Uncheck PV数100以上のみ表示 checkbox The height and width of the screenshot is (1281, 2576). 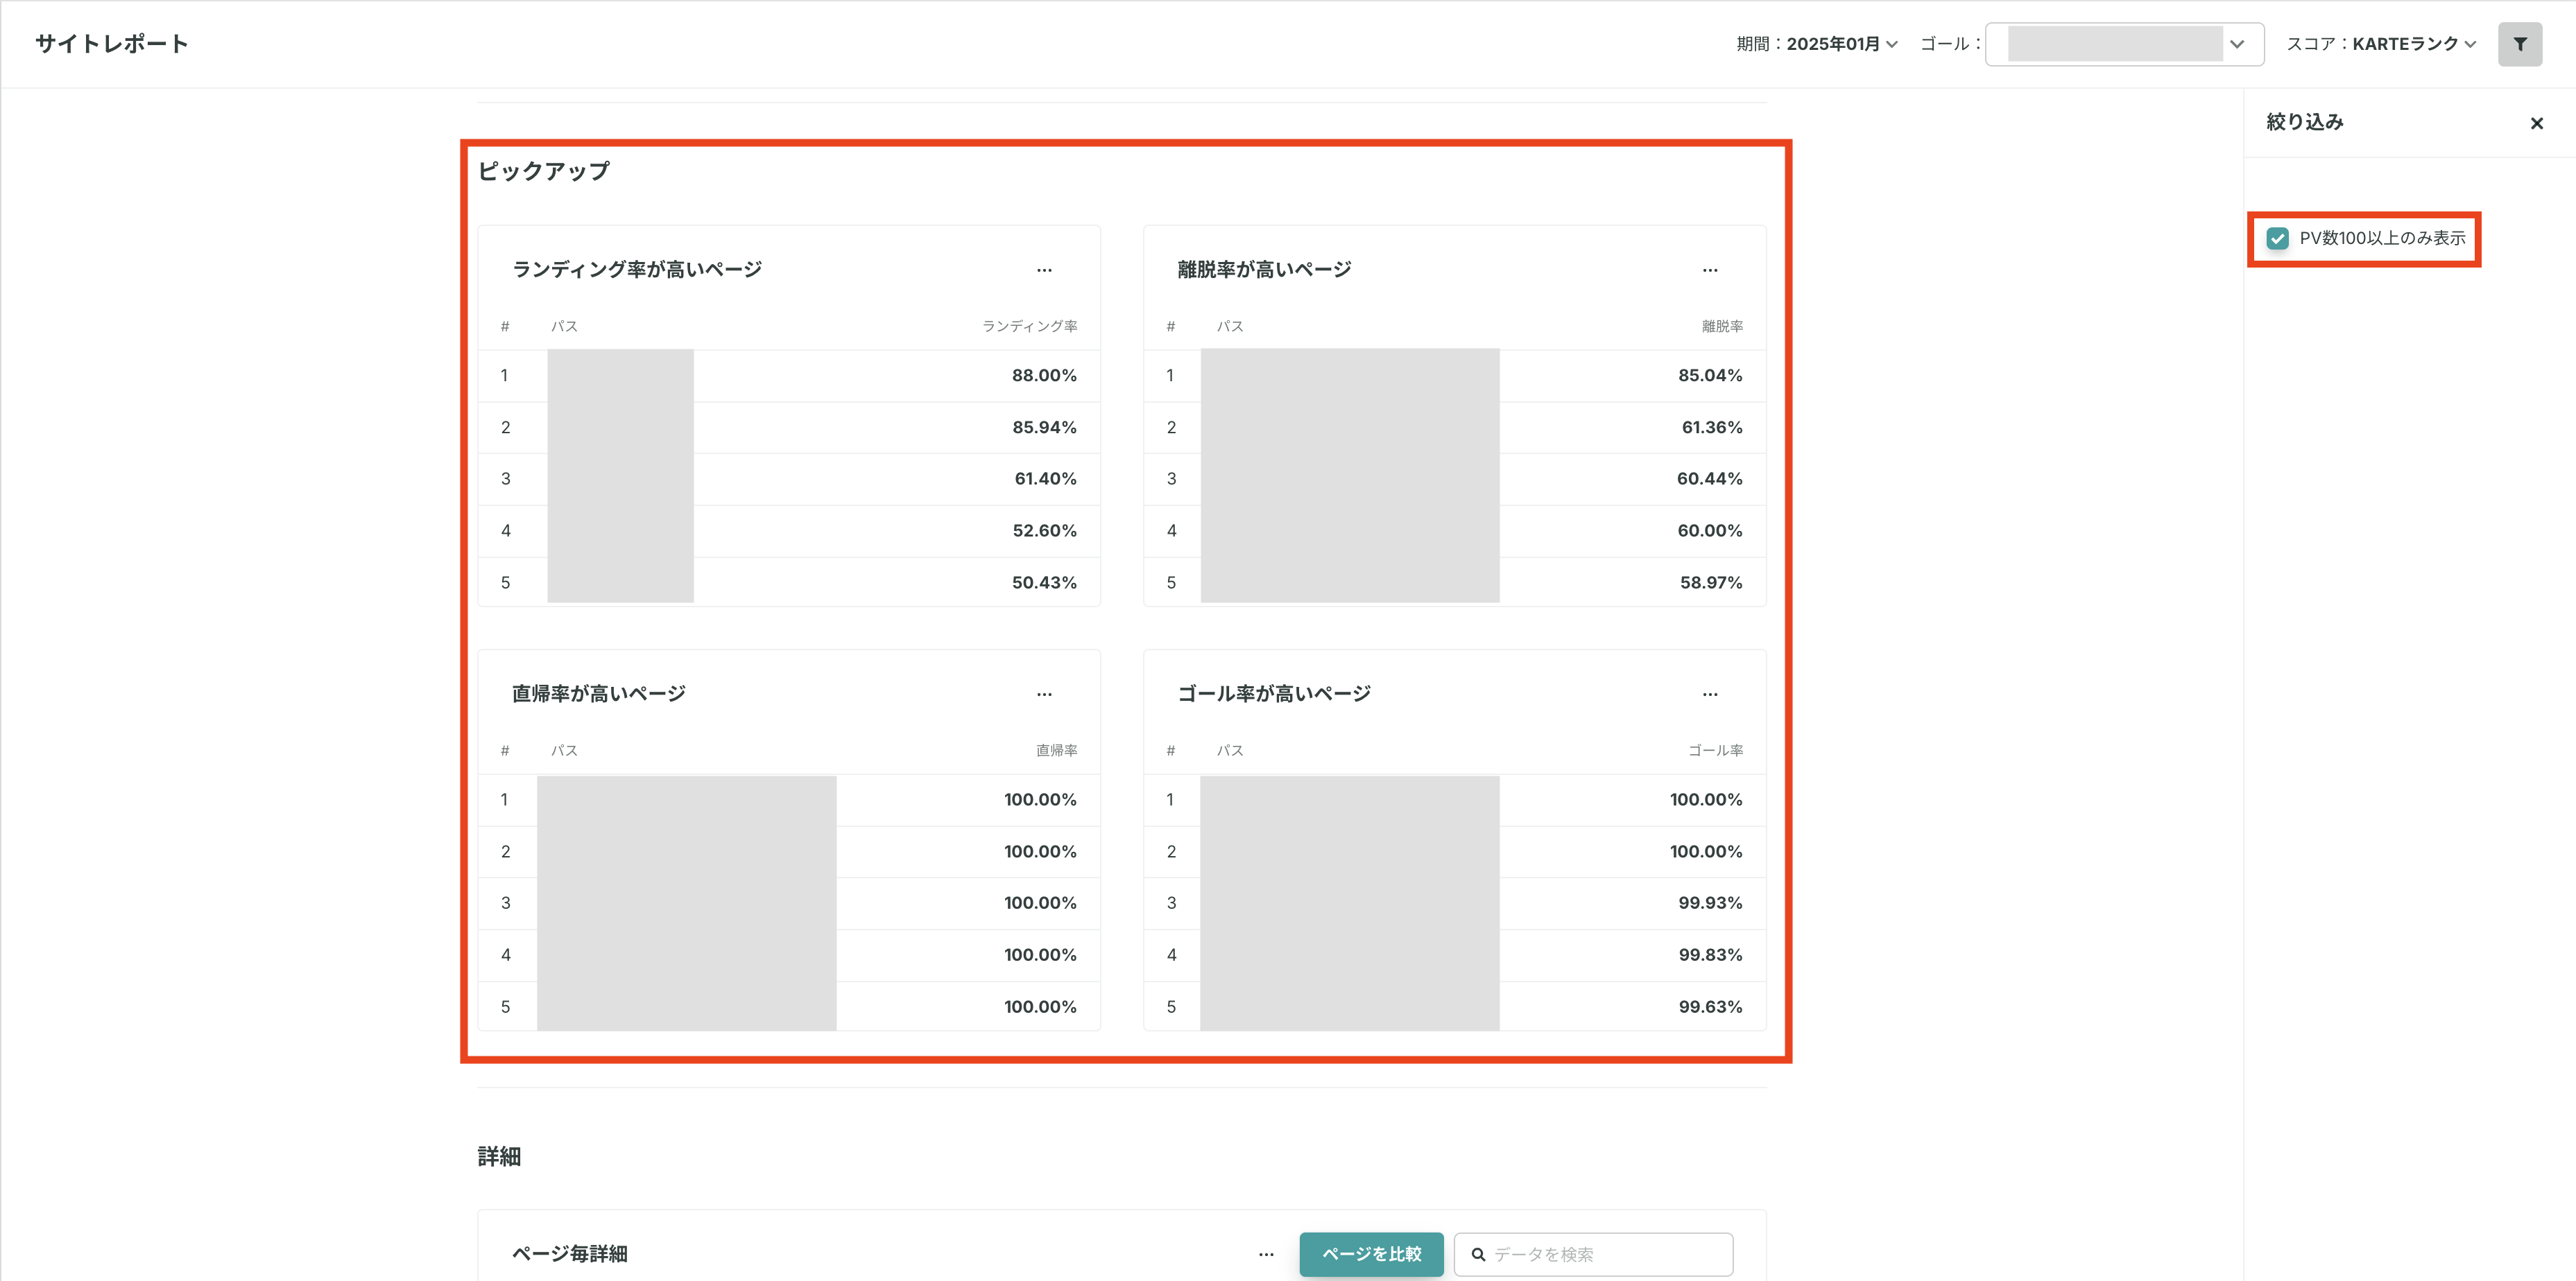tap(2277, 238)
